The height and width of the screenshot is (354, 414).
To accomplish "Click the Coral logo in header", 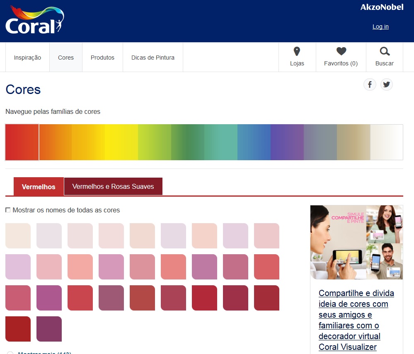I will (x=35, y=21).
